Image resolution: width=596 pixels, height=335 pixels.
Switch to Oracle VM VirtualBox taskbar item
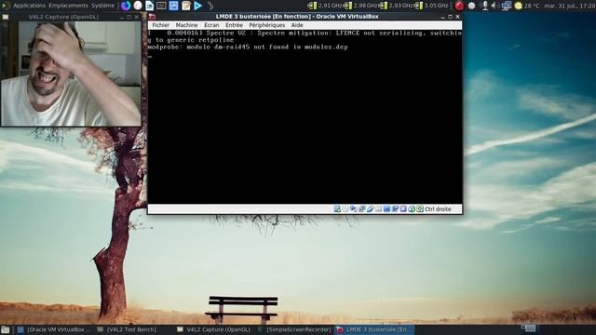tap(54, 329)
